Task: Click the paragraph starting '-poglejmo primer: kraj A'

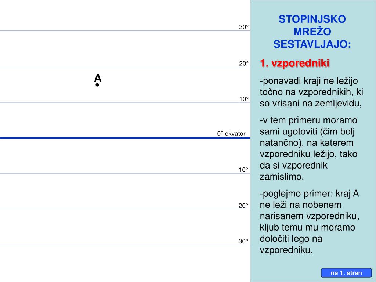Action: pyautogui.click(x=310, y=221)
